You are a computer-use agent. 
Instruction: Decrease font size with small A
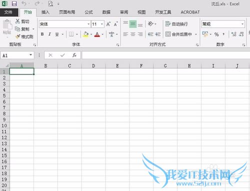pyautogui.click(x=116, y=24)
